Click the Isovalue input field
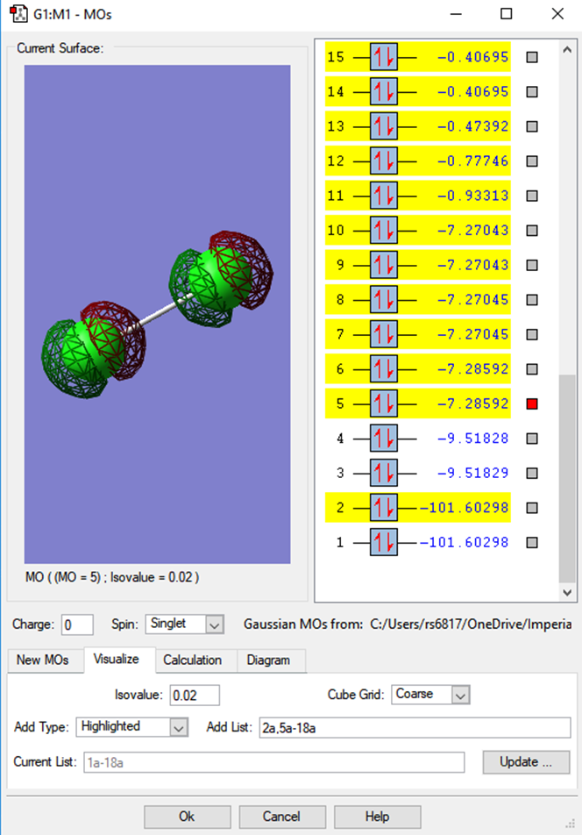582x835 pixels. [x=195, y=696]
